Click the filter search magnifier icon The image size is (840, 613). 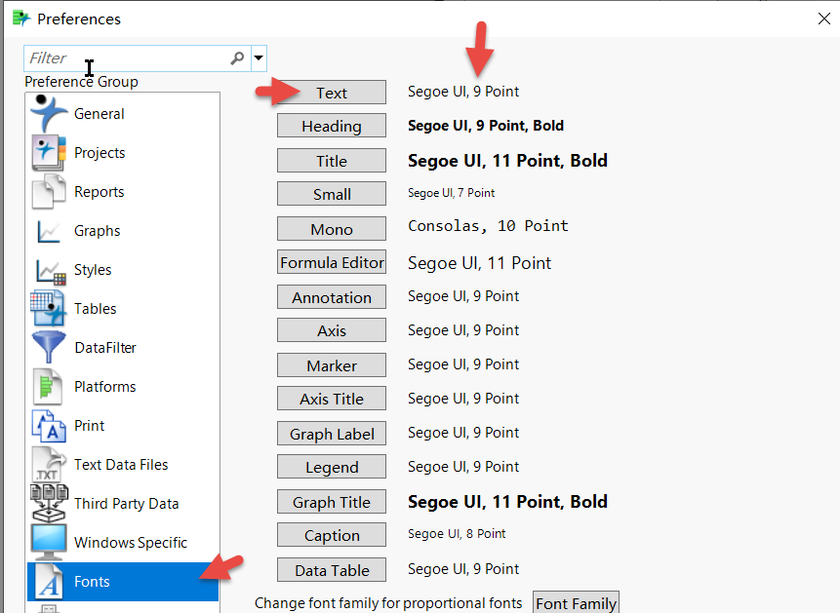[x=237, y=57]
